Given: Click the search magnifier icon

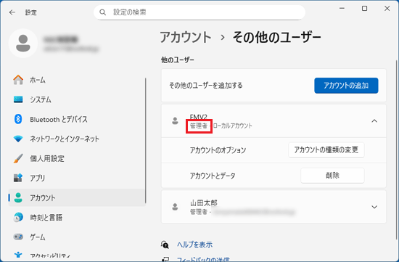Looking at the screenshot, I should pos(102,12).
